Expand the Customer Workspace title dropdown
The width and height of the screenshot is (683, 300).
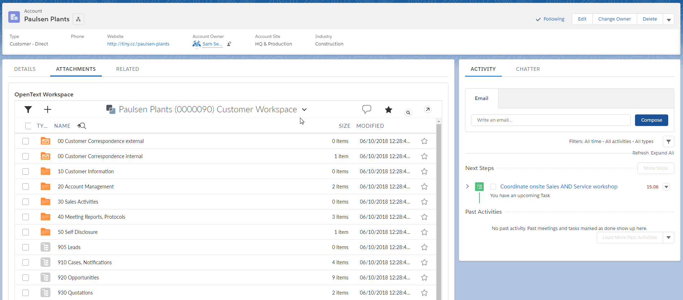[304, 110]
